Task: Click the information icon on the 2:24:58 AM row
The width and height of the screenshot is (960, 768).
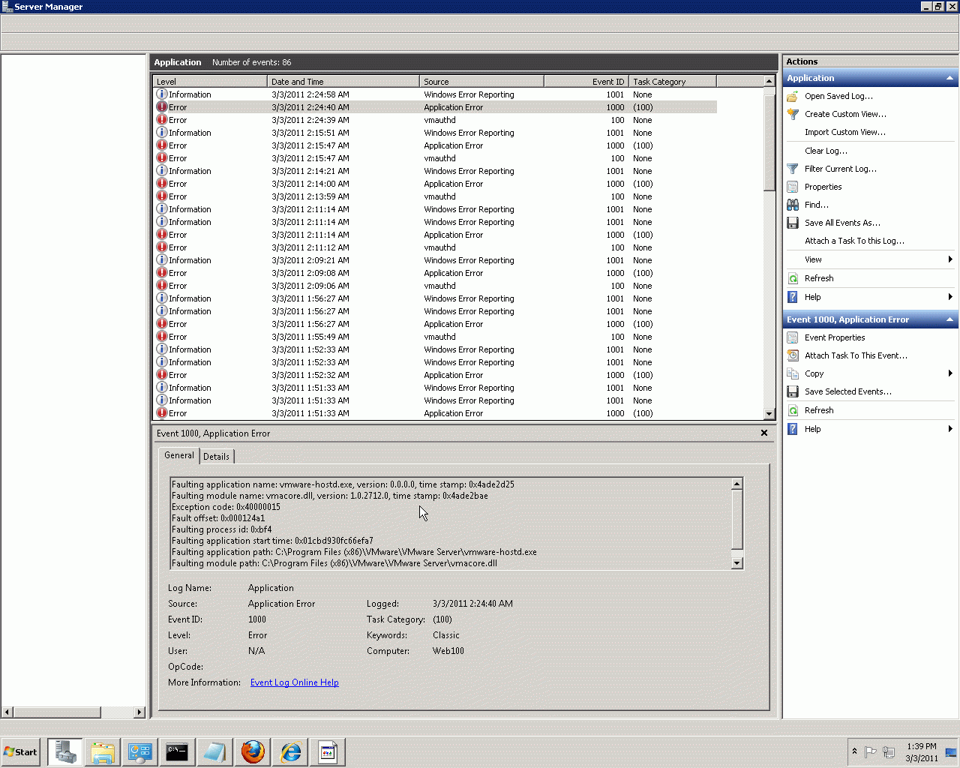Action: 161,94
